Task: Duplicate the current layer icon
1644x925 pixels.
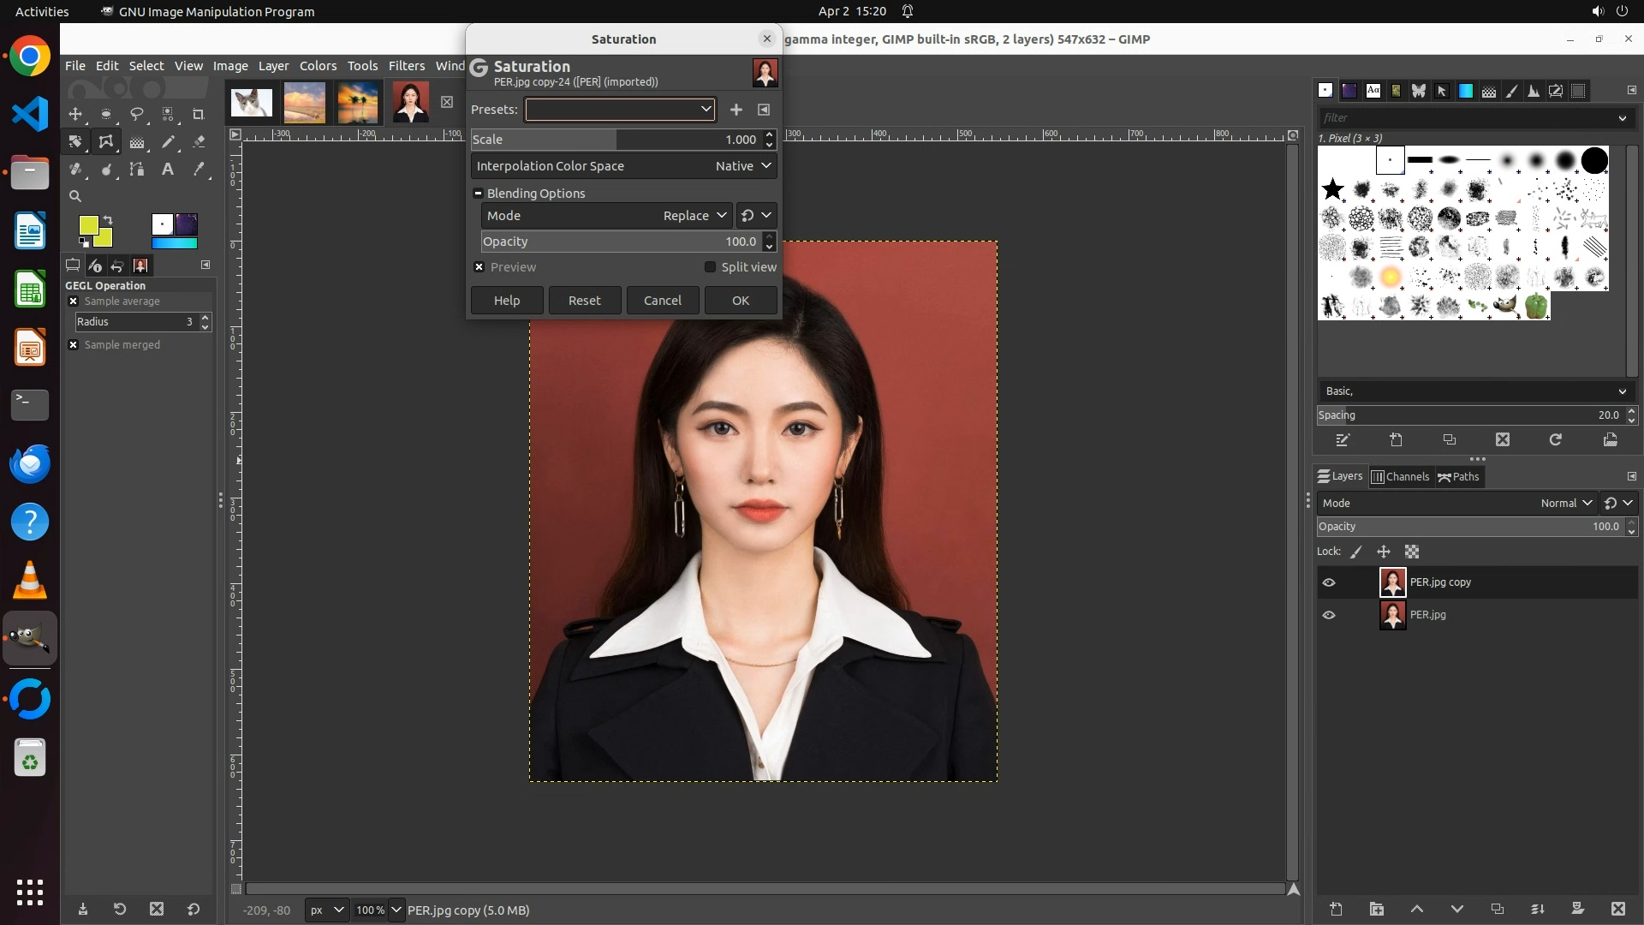Action: coord(1497,909)
